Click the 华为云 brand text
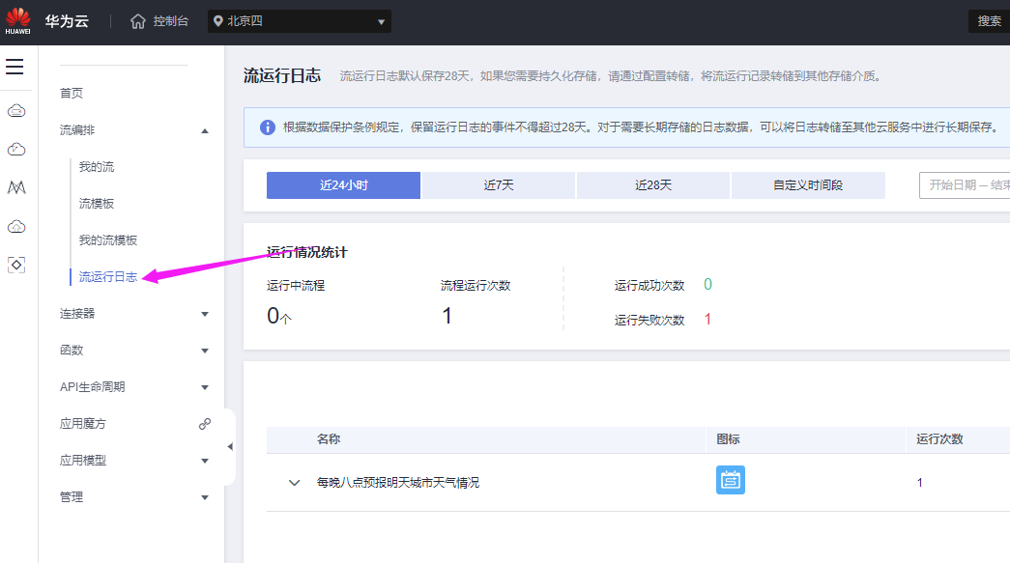 pyautogui.click(x=67, y=21)
